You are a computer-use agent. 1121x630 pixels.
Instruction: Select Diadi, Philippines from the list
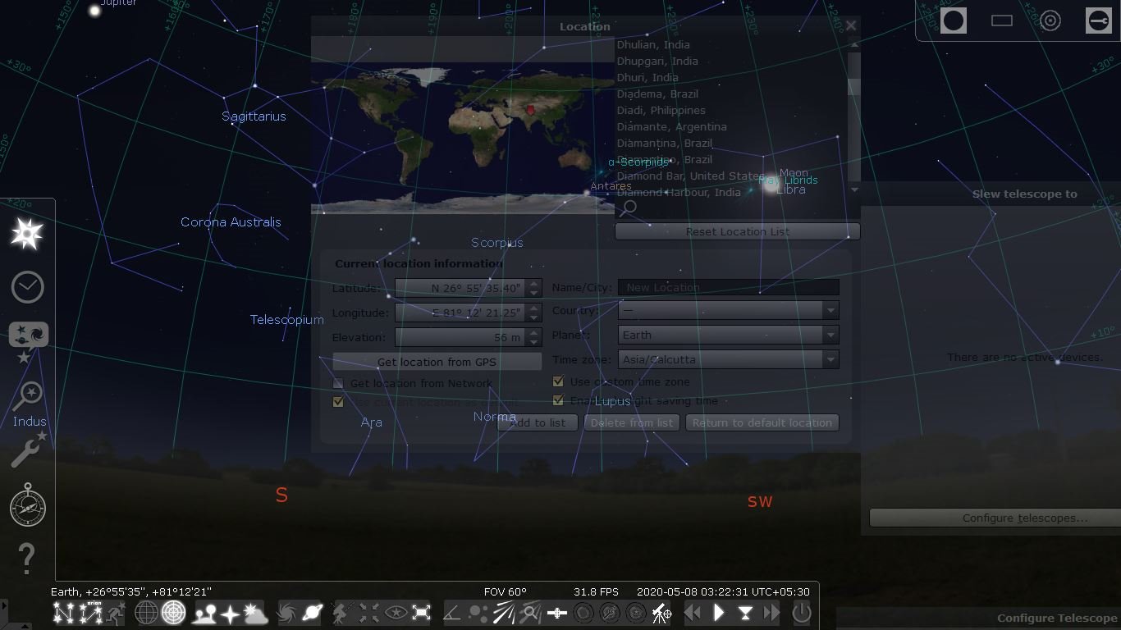(x=661, y=110)
